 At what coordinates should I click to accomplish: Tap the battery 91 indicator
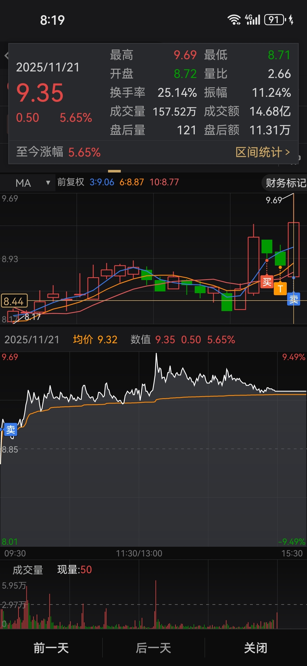[x=275, y=20]
